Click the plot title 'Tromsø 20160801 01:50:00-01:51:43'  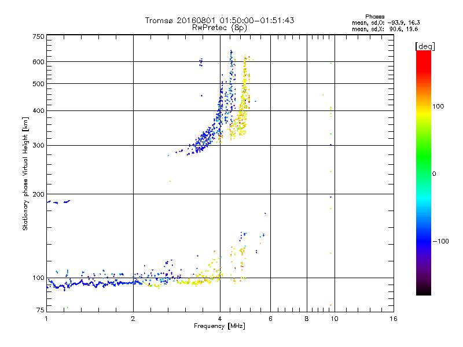(219, 20)
